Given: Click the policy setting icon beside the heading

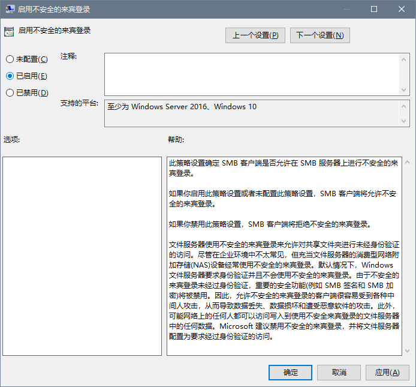Looking at the screenshot, I should point(9,31).
